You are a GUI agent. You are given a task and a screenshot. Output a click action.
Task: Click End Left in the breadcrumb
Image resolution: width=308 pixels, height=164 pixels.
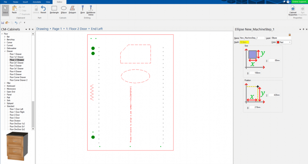click(97, 29)
